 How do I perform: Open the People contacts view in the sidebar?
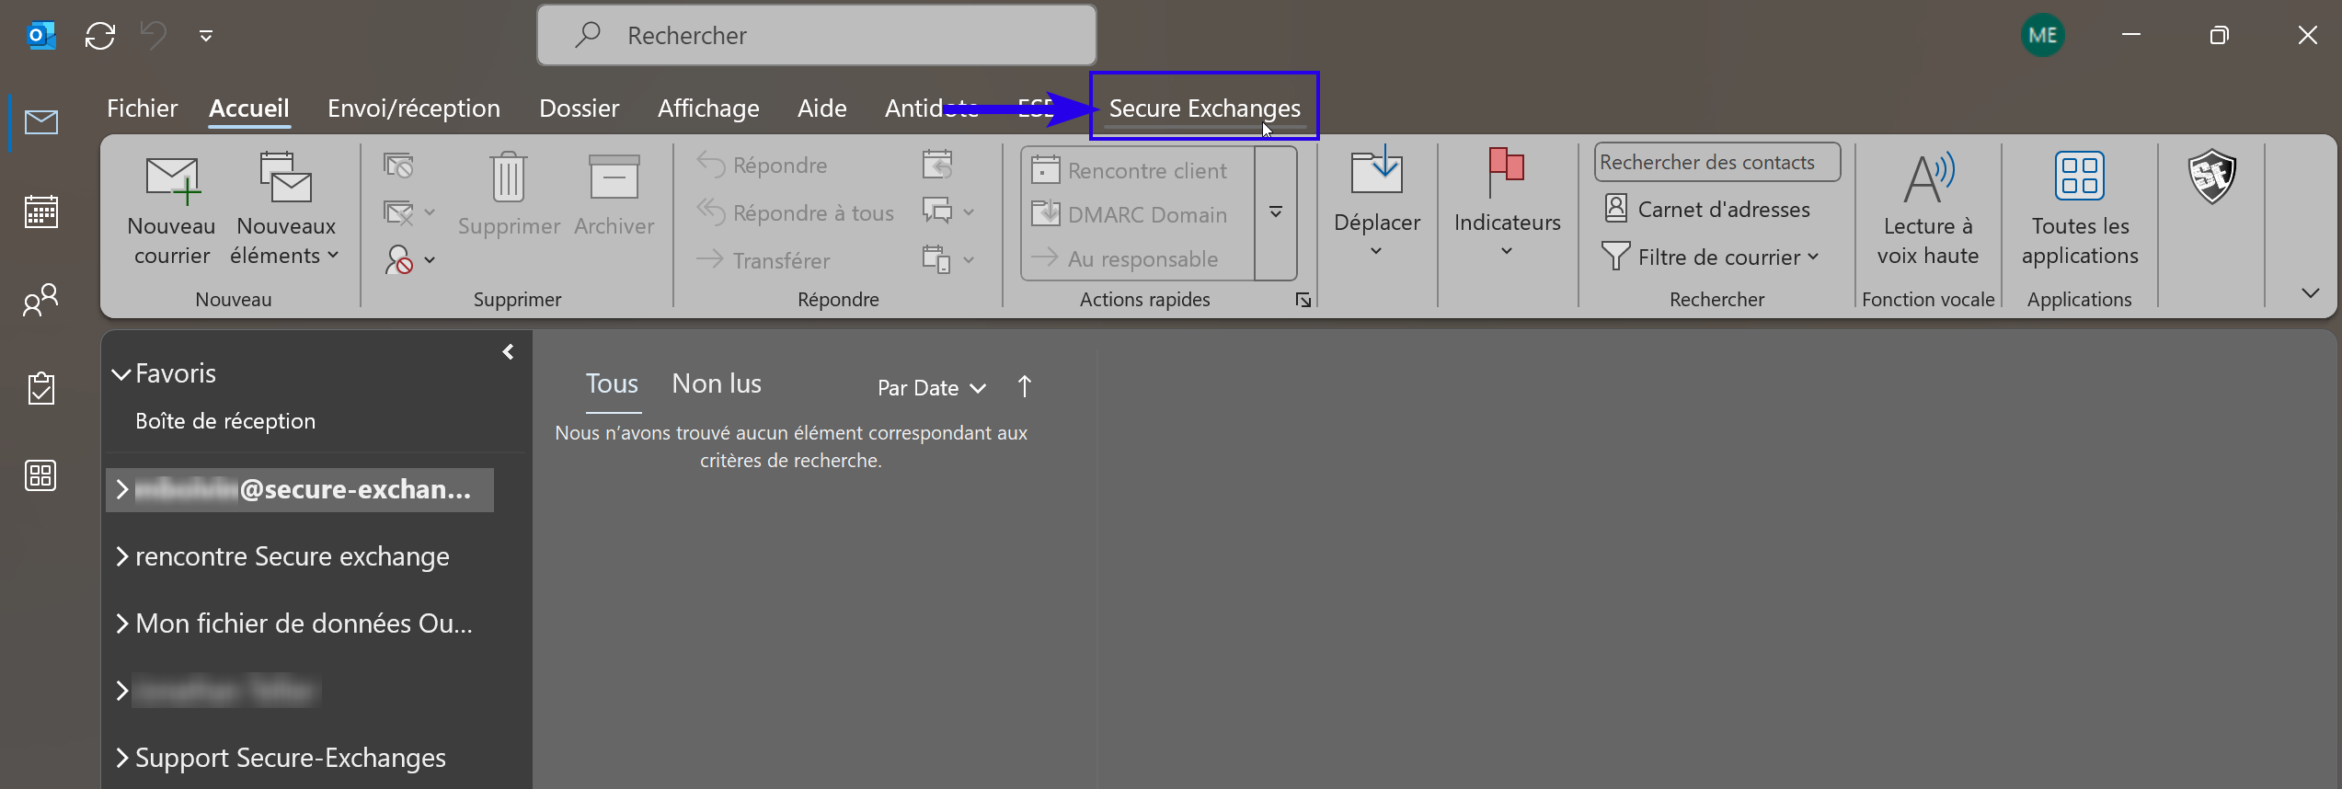41,300
